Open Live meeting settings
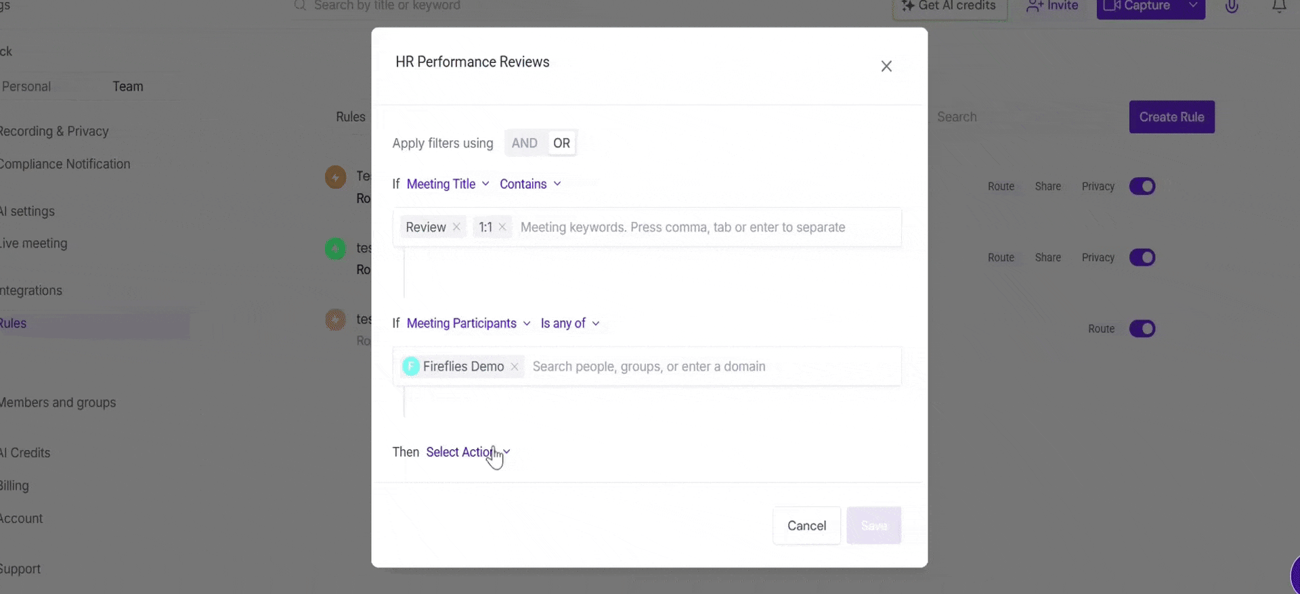This screenshot has height=594, width=1300. (34, 244)
